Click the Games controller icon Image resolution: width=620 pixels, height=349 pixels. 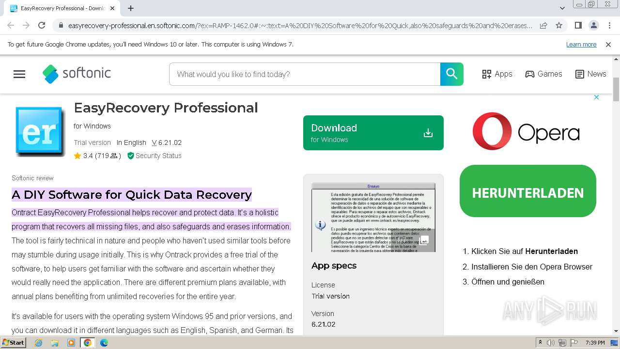click(x=530, y=74)
